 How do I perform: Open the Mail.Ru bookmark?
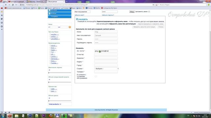[x=97, y=8]
